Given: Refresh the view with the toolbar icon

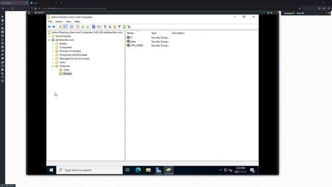Looking at the screenshot, I should click(x=82, y=26).
